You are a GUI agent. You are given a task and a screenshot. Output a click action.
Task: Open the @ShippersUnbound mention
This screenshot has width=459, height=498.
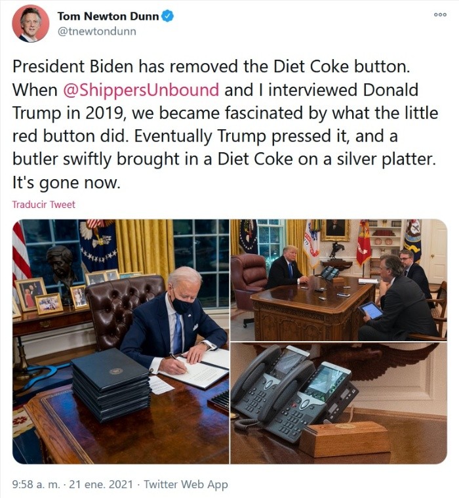141,90
